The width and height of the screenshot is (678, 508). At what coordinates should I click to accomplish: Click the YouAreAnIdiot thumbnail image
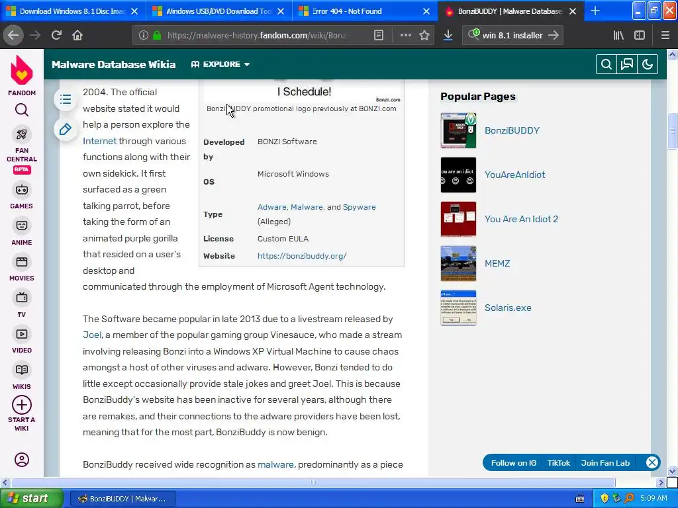[x=458, y=175]
